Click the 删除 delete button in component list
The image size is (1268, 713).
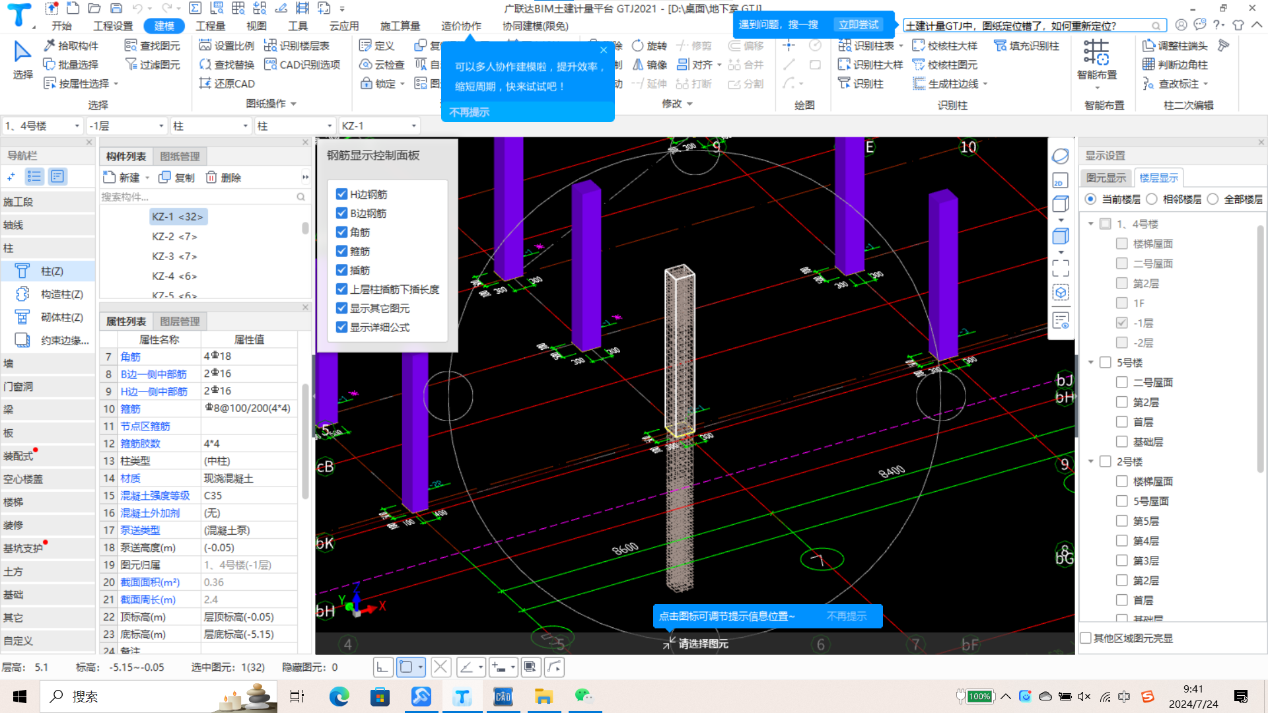223,178
